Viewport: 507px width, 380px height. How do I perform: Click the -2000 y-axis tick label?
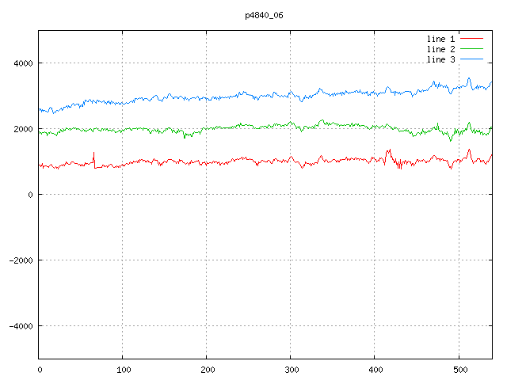(x=21, y=260)
